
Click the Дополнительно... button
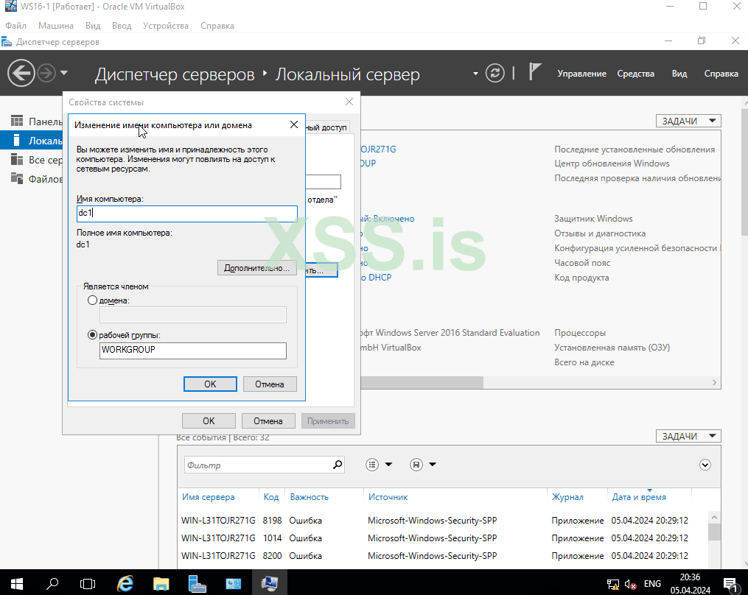click(x=256, y=268)
